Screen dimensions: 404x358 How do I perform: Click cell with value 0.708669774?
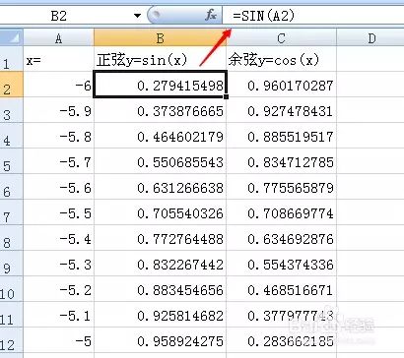[x=281, y=212]
